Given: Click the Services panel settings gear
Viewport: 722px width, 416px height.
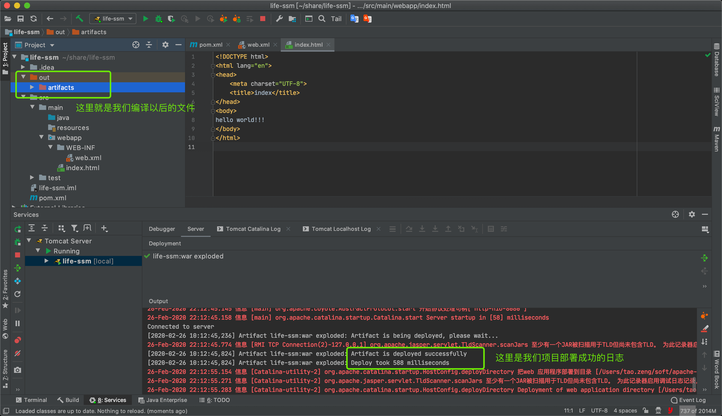Looking at the screenshot, I should (x=691, y=214).
